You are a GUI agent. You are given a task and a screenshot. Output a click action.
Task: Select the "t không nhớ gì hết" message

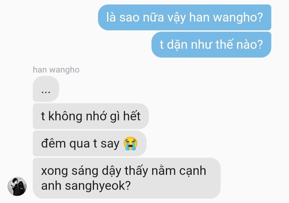(x=91, y=116)
